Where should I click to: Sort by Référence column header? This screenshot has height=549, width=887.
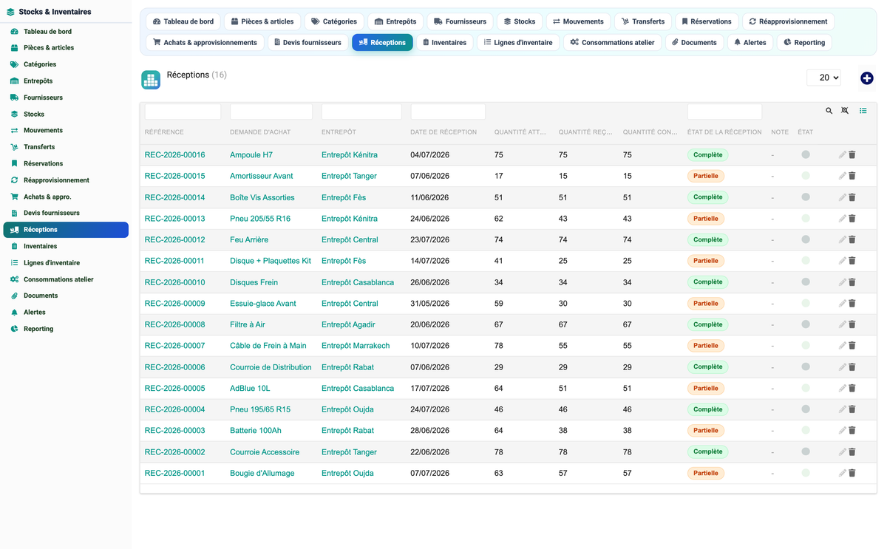(164, 132)
